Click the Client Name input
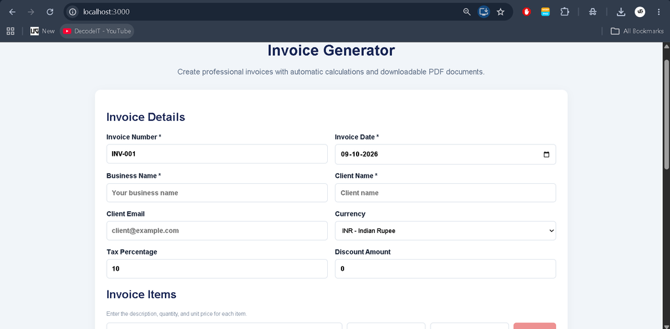This screenshot has height=329, width=670. coord(445,193)
